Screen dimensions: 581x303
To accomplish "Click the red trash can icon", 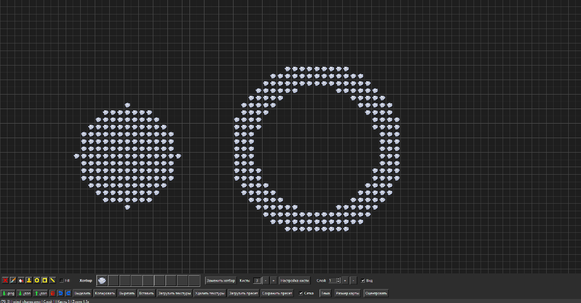I will [x=53, y=293].
